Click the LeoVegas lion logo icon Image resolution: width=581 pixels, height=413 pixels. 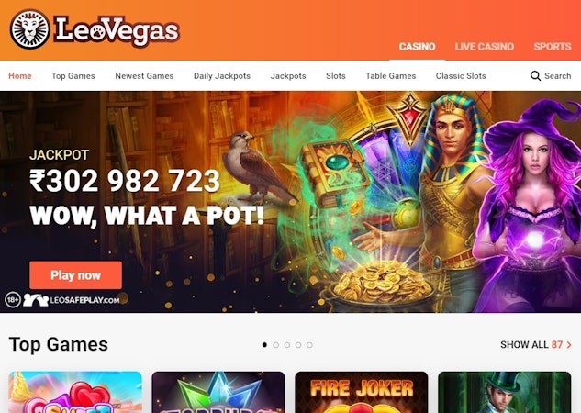tap(29, 29)
